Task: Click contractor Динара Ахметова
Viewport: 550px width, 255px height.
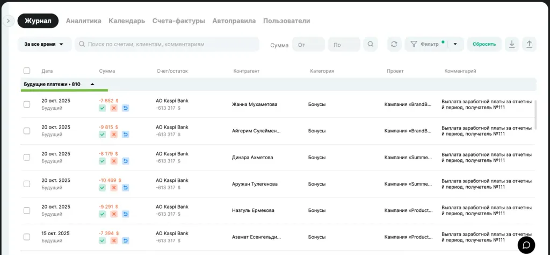Action: [252, 157]
